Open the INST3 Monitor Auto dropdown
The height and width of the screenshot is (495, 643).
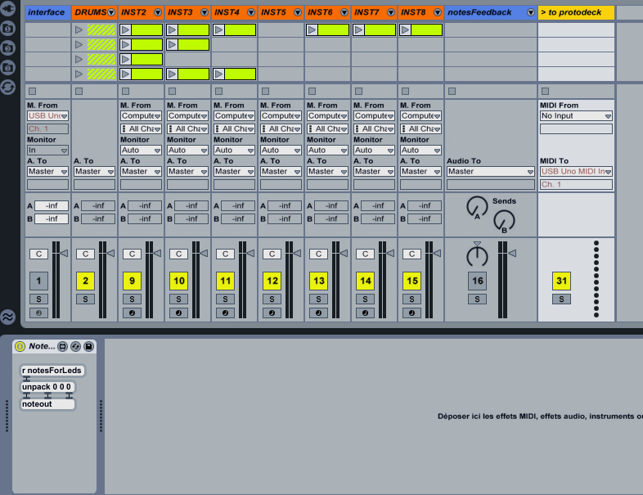(187, 151)
